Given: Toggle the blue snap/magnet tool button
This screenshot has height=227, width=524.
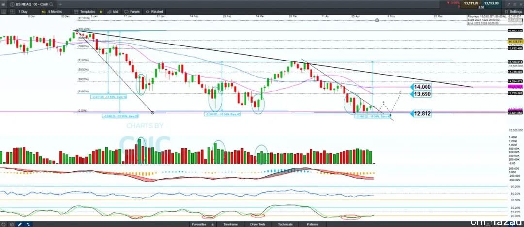Looking at the screenshot, I should 28,224.
